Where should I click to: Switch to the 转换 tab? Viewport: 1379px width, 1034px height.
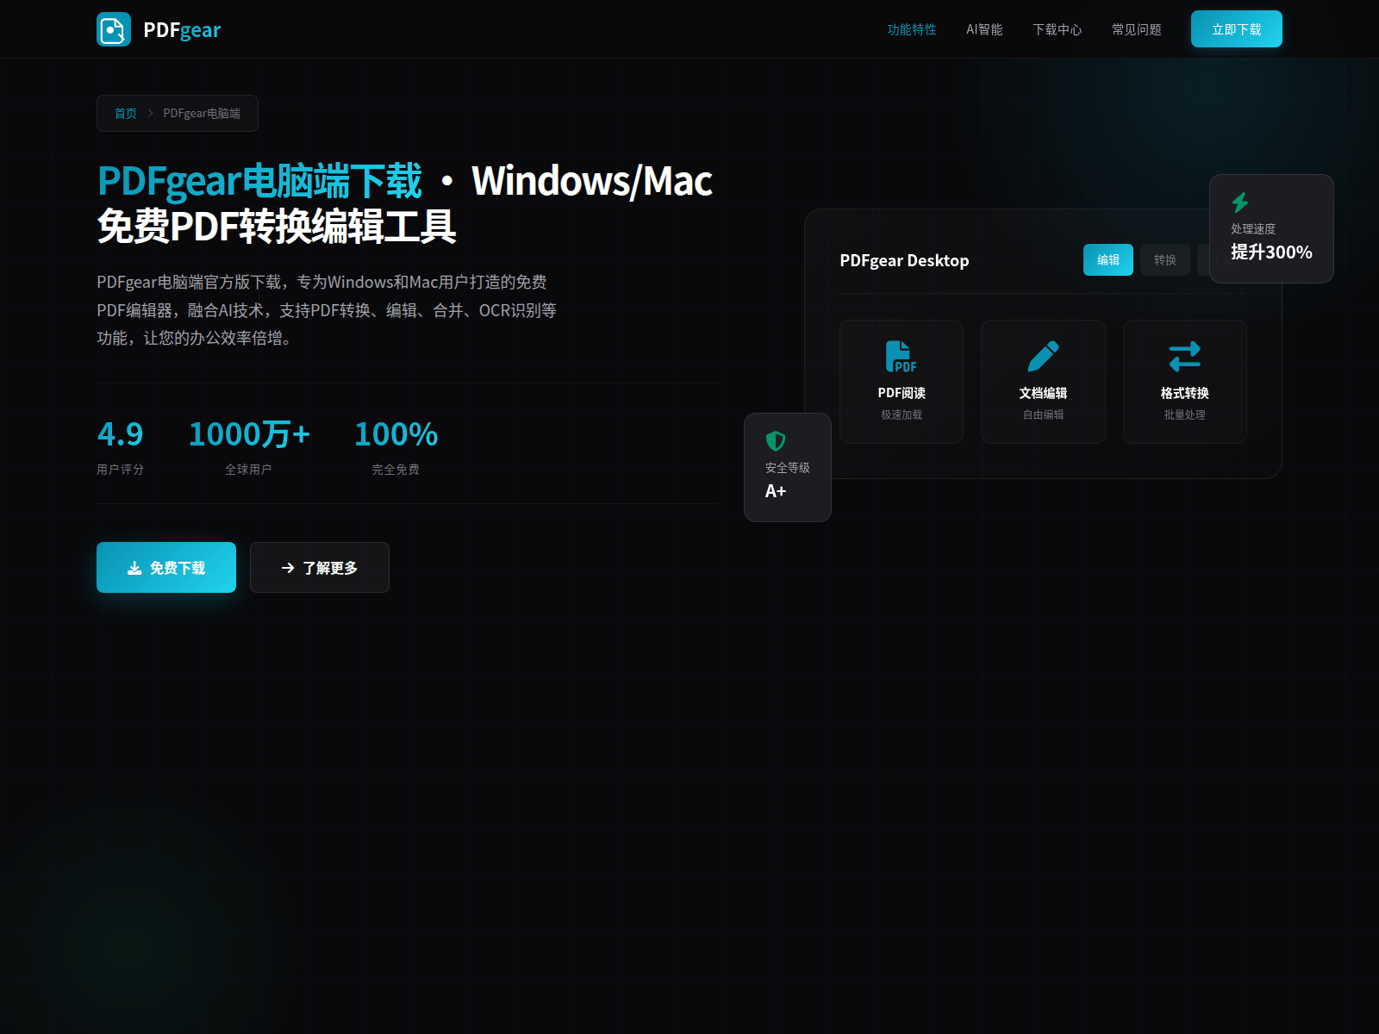pos(1165,259)
